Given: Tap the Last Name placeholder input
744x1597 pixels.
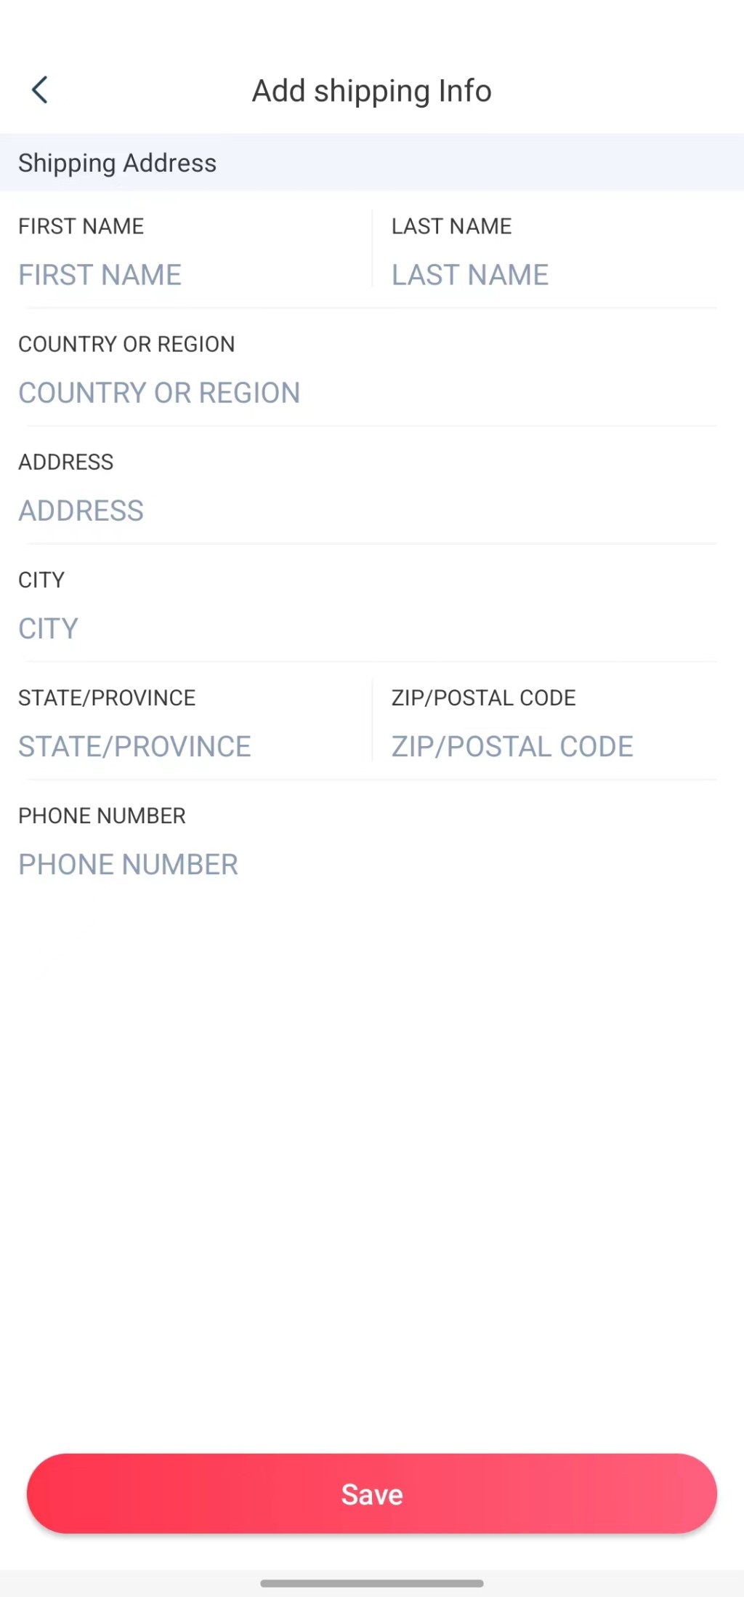Looking at the screenshot, I should [470, 275].
